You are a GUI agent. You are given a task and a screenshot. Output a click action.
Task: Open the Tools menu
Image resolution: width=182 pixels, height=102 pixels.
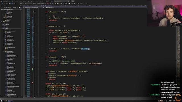click(37, 1)
